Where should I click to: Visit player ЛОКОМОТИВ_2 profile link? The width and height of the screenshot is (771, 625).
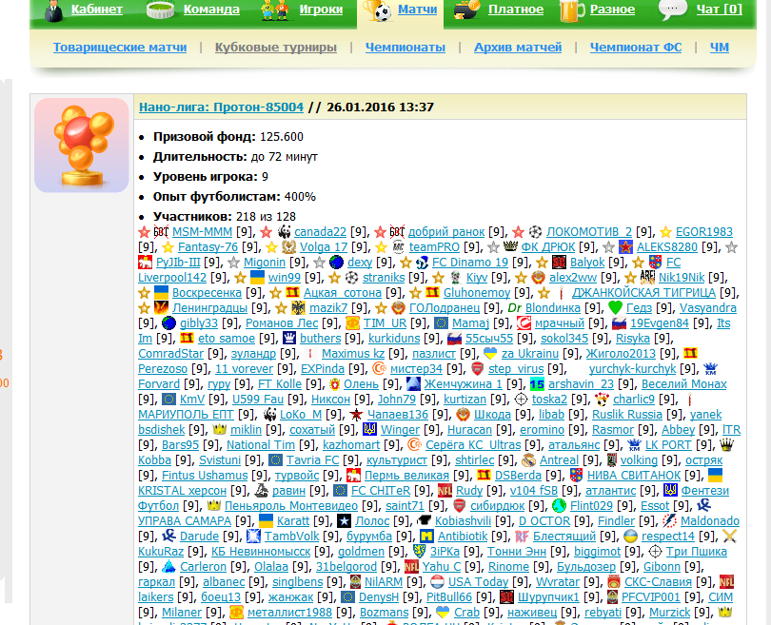coord(588,231)
